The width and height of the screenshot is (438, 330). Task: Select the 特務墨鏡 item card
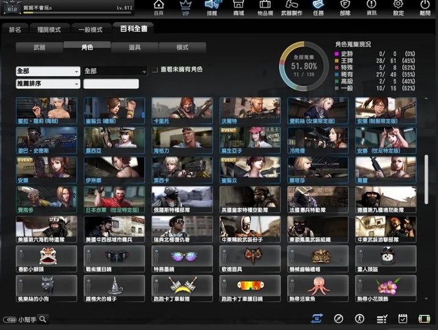coord(182,258)
